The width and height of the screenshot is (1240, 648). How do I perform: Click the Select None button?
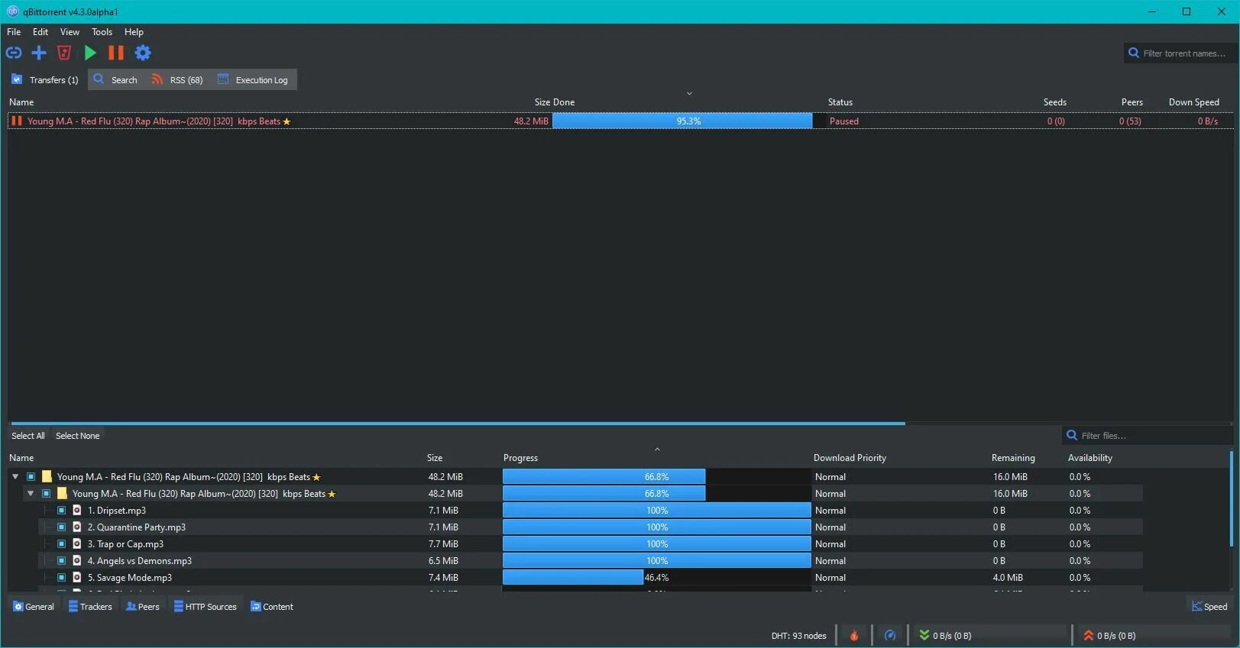pyautogui.click(x=78, y=436)
